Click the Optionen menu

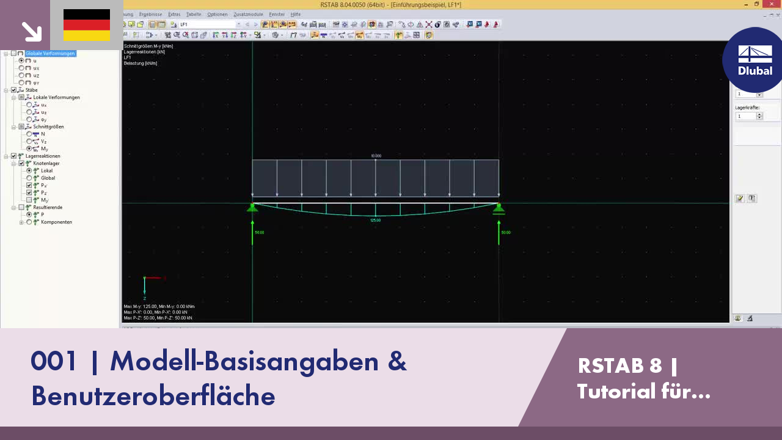[218, 14]
